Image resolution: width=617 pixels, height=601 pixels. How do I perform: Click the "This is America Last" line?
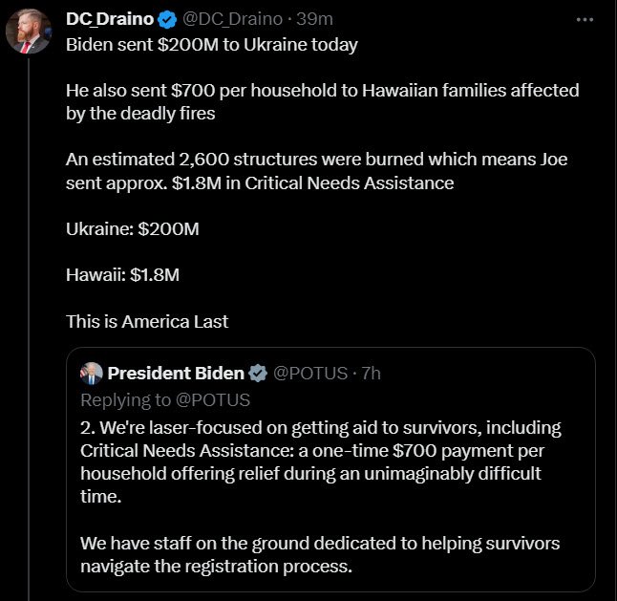(x=147, y=321)
